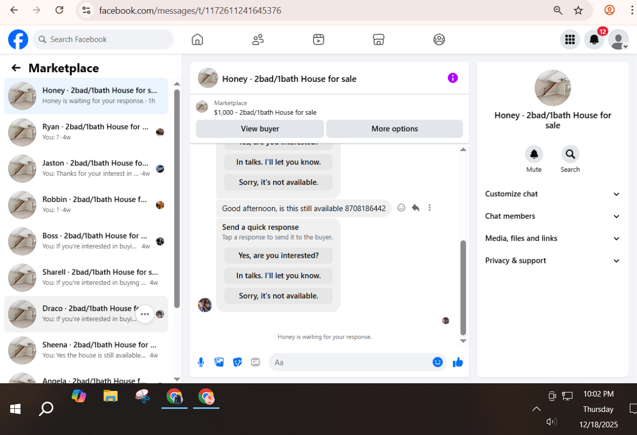Expand Media, files and links section
637x435 pixels.
[x=552, y=238]
